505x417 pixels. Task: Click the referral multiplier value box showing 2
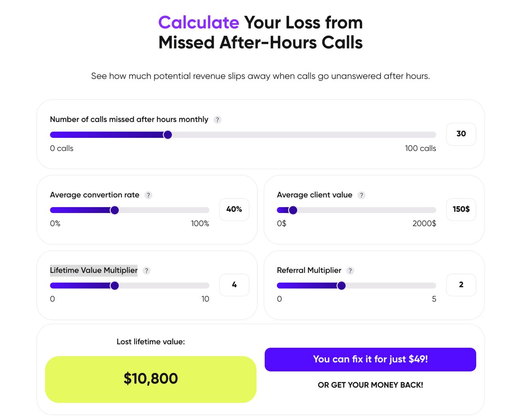(461, 285)
